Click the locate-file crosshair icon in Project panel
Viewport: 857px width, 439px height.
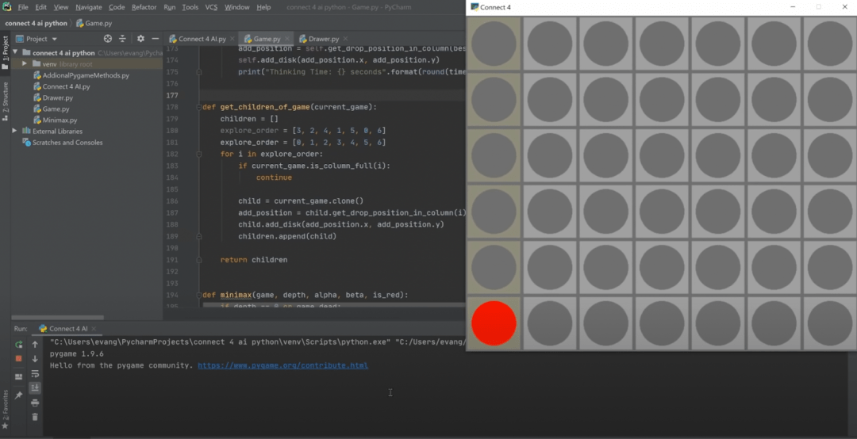(x=108, y=38)
